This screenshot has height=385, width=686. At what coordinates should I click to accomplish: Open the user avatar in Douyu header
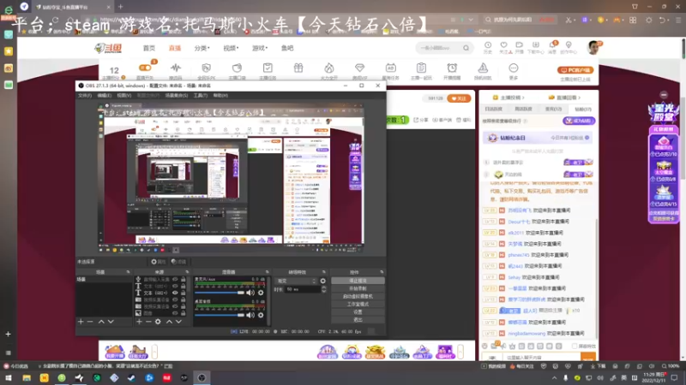pyautogui.click(x=593, y=47)
